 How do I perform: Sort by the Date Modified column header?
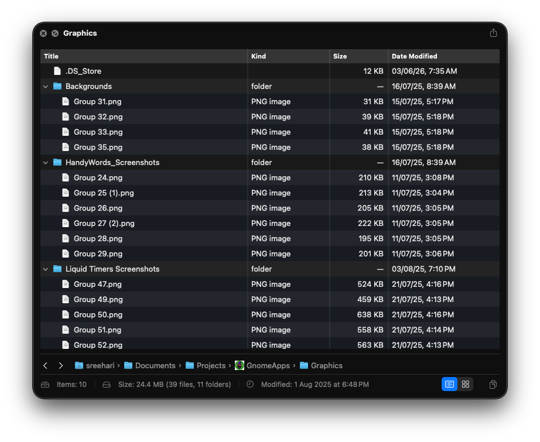444,56
